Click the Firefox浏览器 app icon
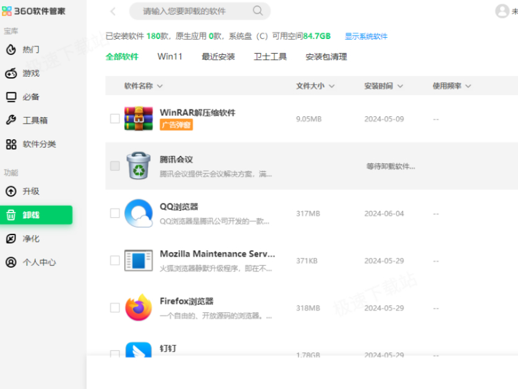The height and width of the screenshot is (389, 518). [x=138, y=307]
